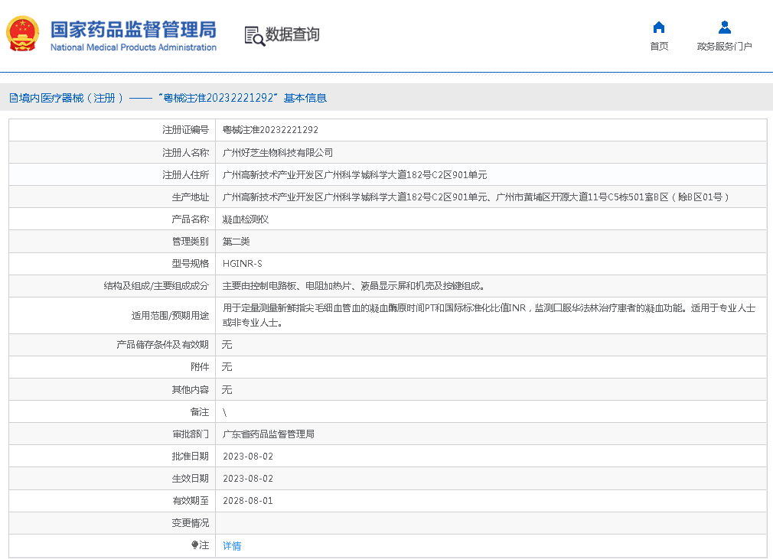Click the list icon before 境内医疗器械 heading
773x559 pixels.
13,98
